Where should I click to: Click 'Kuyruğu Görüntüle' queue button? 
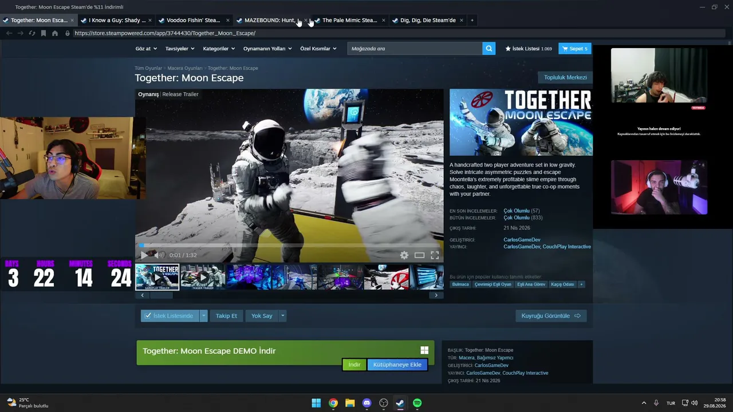[551, 316]
